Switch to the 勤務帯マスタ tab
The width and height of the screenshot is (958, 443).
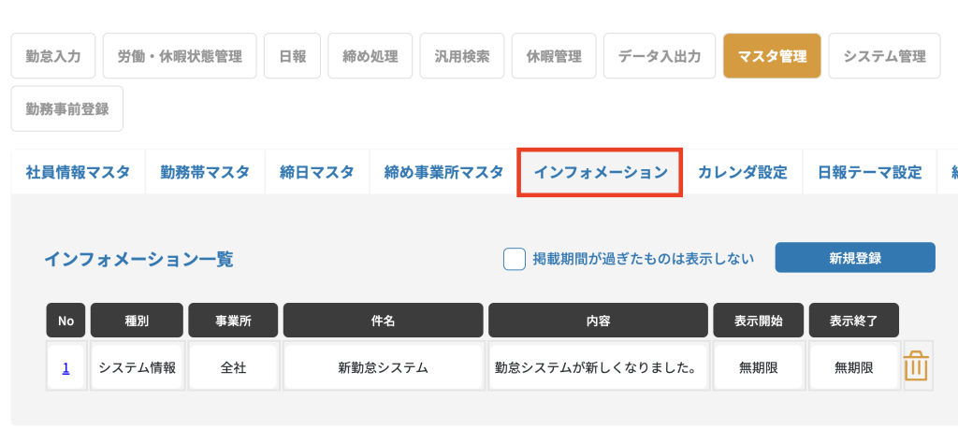point(205,173)
